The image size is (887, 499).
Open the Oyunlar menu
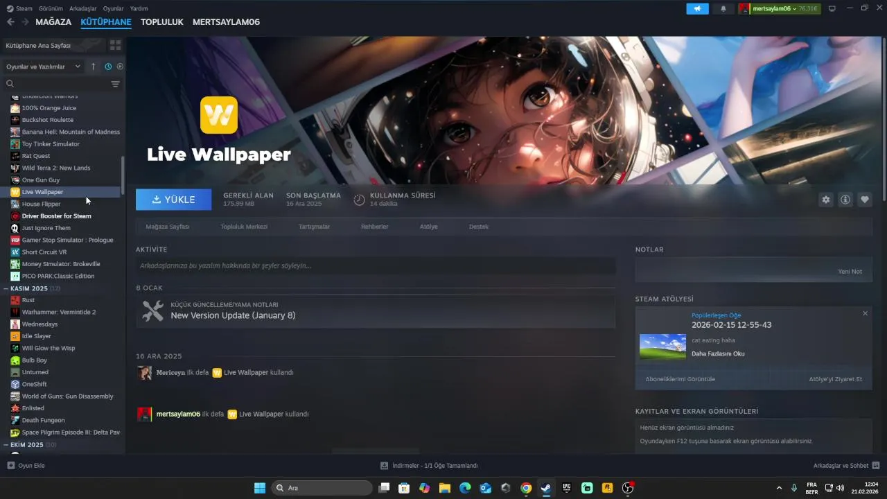point(114,8)
